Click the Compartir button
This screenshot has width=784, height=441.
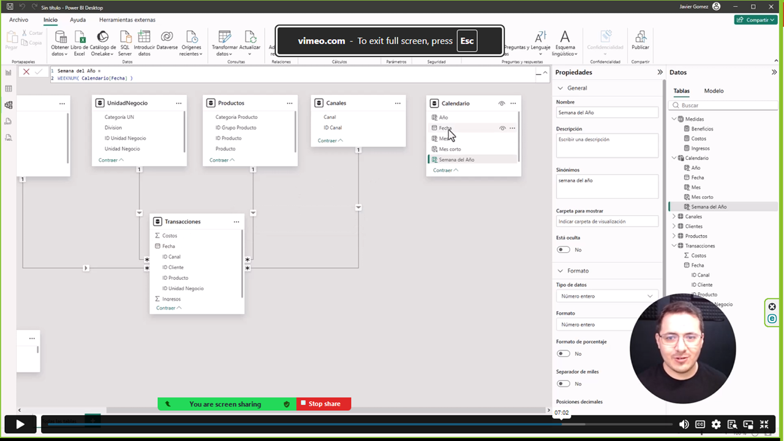[756, 20]
